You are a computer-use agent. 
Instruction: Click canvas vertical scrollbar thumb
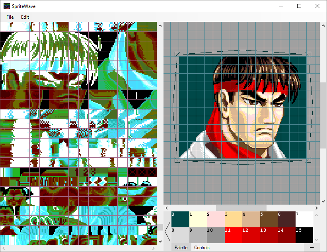(323, 115)
